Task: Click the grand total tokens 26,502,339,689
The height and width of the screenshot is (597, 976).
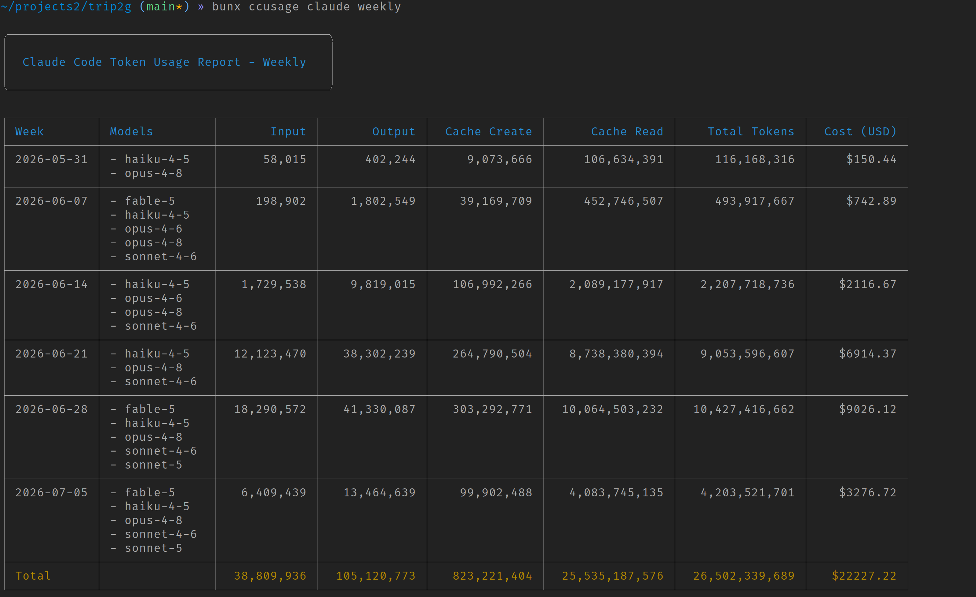Action: (x=744, y=575)
